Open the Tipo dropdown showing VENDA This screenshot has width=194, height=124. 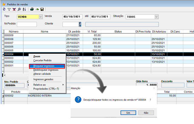coord(41,17)
